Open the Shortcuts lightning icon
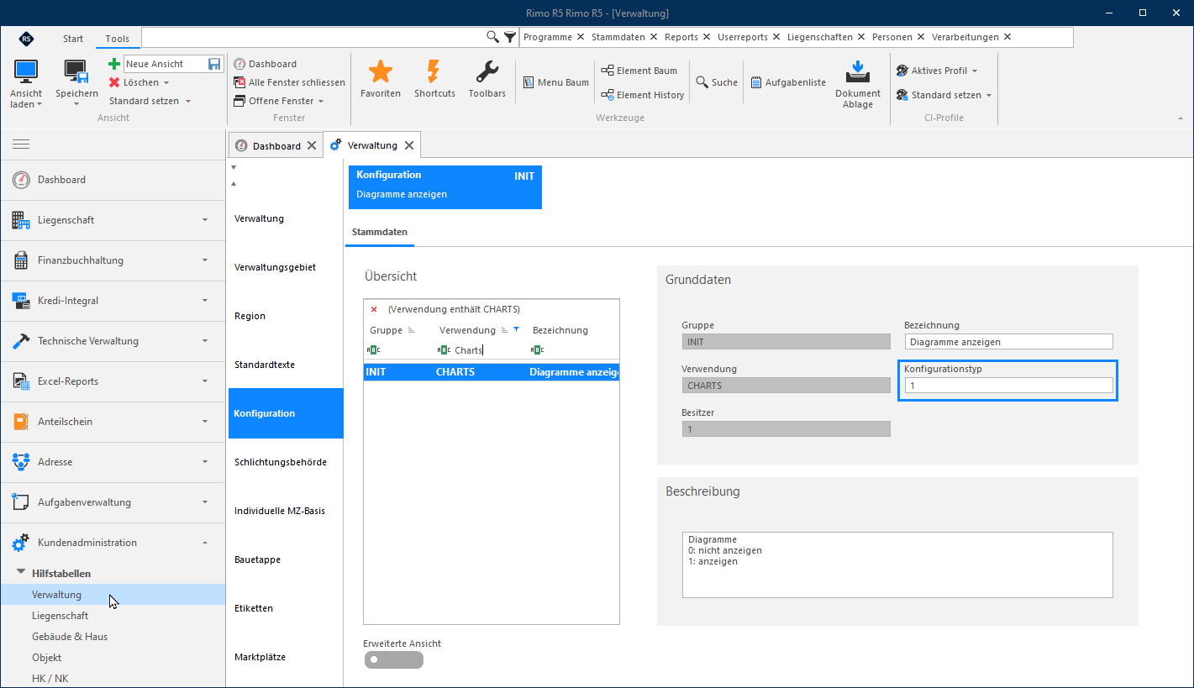This screenshot has height=688, width=1194. (x=434, y=72)
